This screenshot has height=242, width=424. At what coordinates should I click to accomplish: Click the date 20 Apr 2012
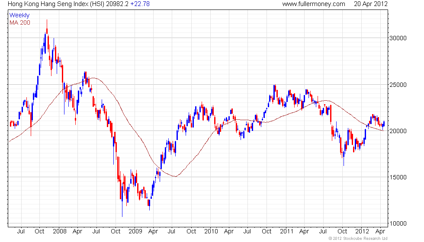coord(371,4)
